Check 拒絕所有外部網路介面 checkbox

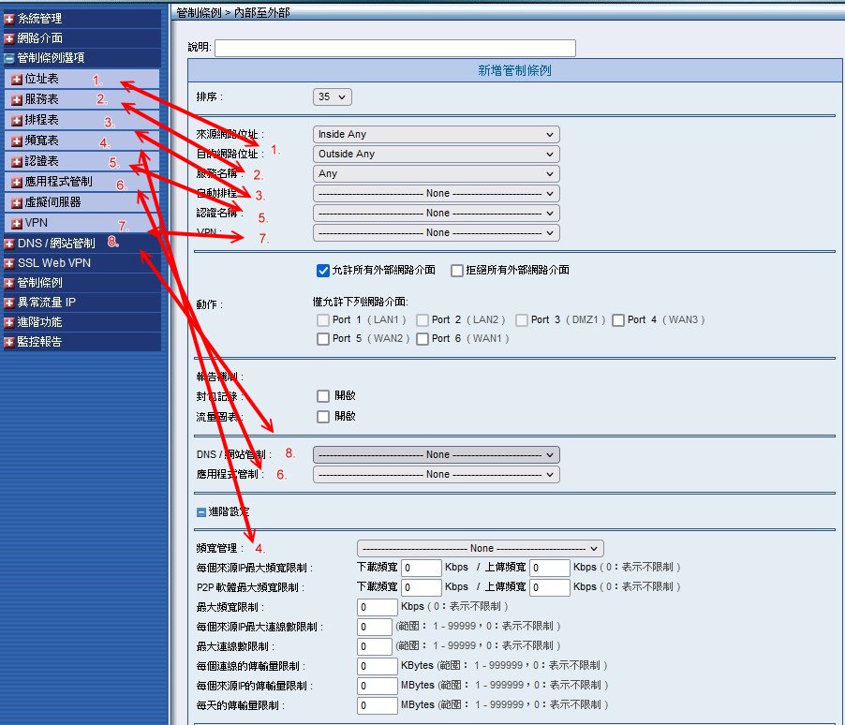click(x=457, y=271)
